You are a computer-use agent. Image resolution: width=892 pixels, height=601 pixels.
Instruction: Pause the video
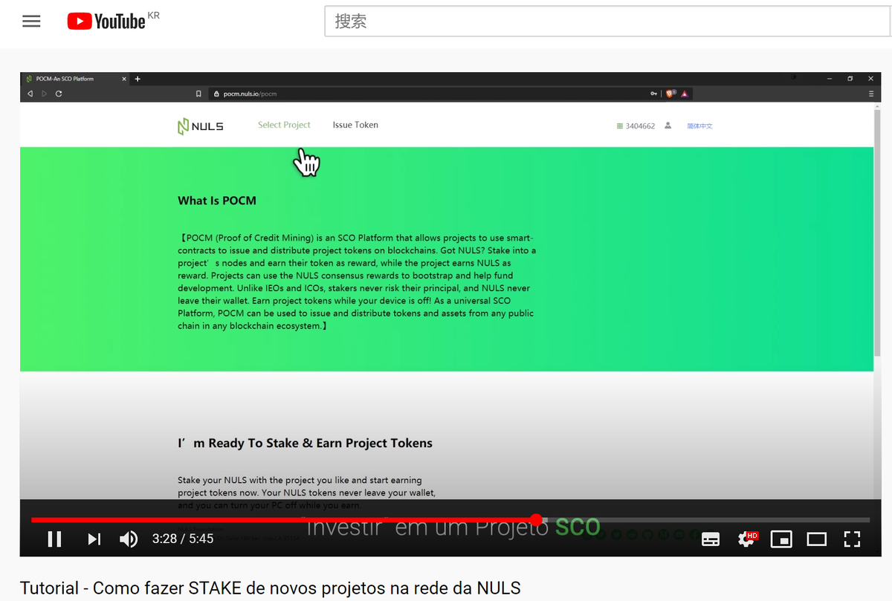tap(54, 539)
